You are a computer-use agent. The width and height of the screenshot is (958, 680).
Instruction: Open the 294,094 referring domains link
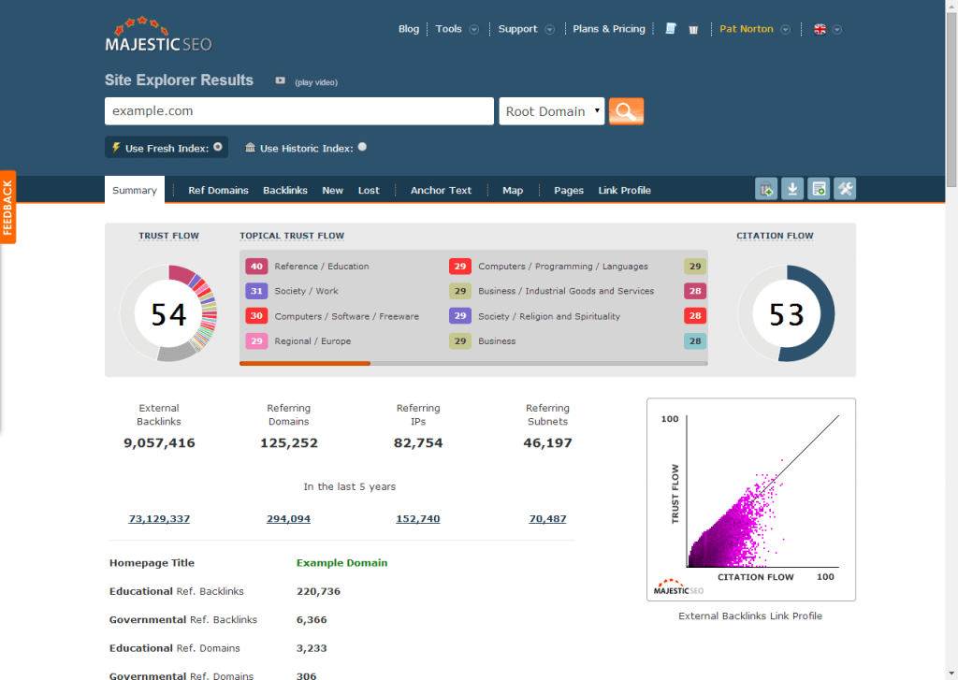288,519
